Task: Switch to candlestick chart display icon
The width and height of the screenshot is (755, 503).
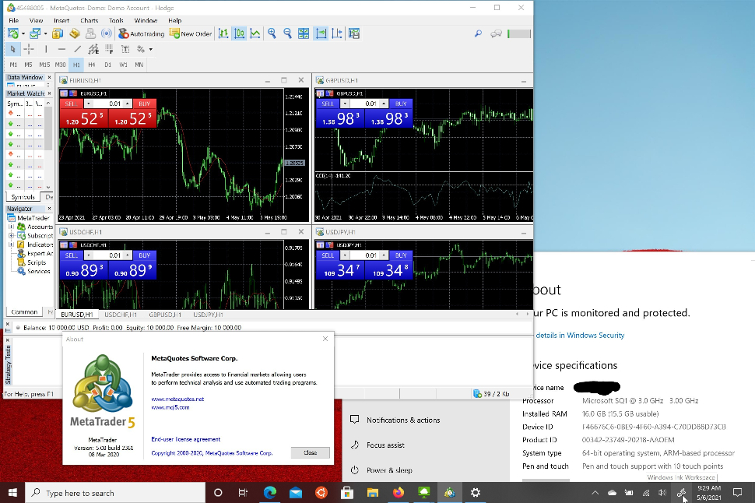Action: [x=239, y=33]
